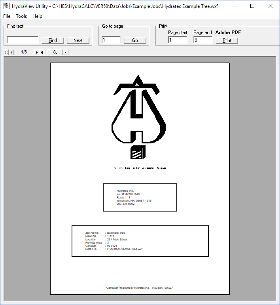Click the Job Name 'Example Tree' row

tap(105, 233)
